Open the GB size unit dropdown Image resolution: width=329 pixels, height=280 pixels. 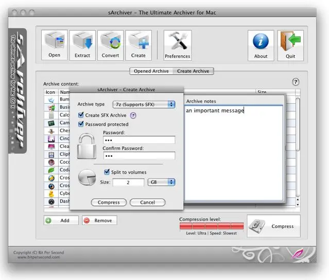click(161, 182)
